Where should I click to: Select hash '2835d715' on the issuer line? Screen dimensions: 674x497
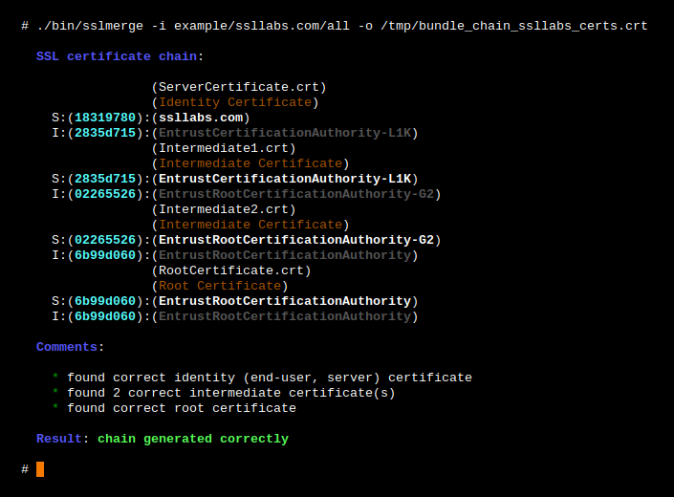pyautogui.click(x=105, y=133)
